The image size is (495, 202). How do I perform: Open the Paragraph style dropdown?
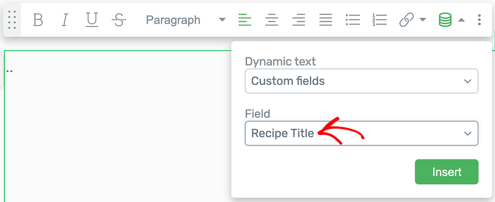[x=186, y=20]
